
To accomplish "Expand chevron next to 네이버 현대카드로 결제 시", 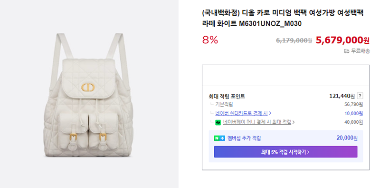I will (270, 113).
